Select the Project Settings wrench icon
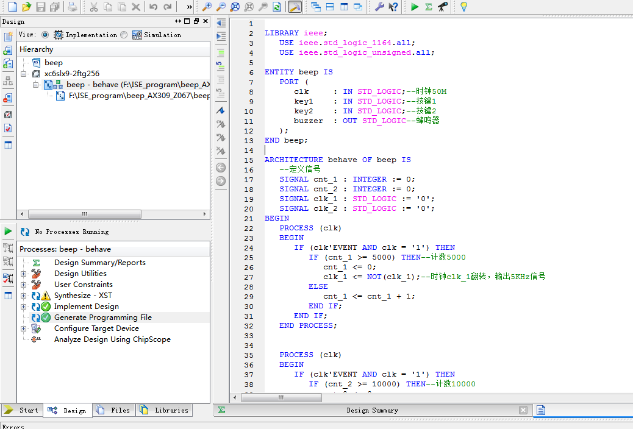Screen dimensions: 633x429 [x=381, y=7]
